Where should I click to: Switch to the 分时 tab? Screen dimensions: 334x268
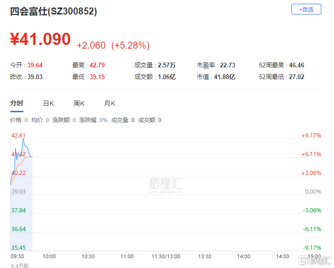pyautogui.click(x=16, y=103)
